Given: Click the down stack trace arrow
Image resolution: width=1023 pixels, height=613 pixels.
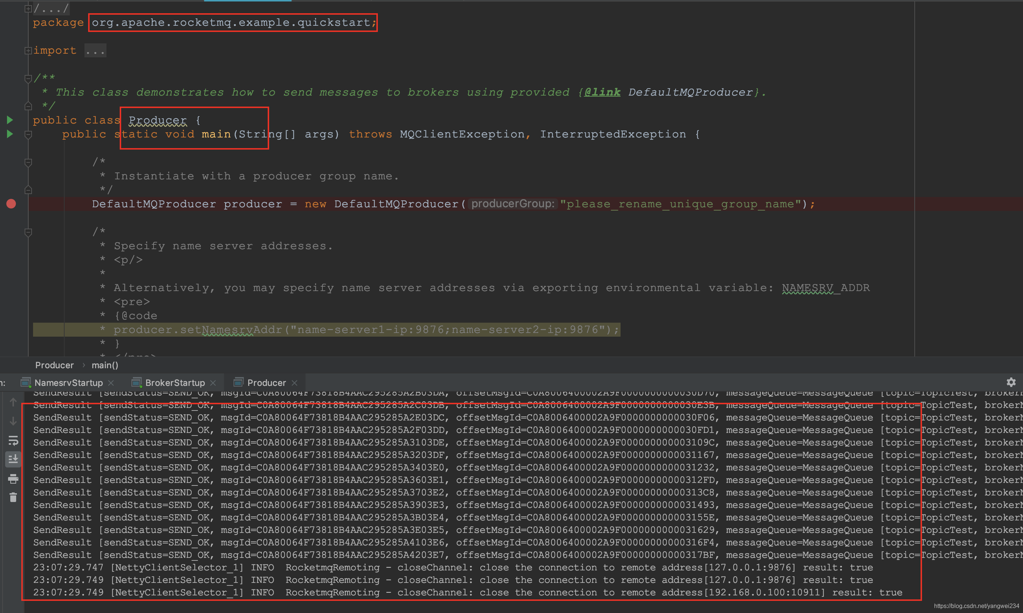Looking at the screenshot, I should click(x=13, y=421).
